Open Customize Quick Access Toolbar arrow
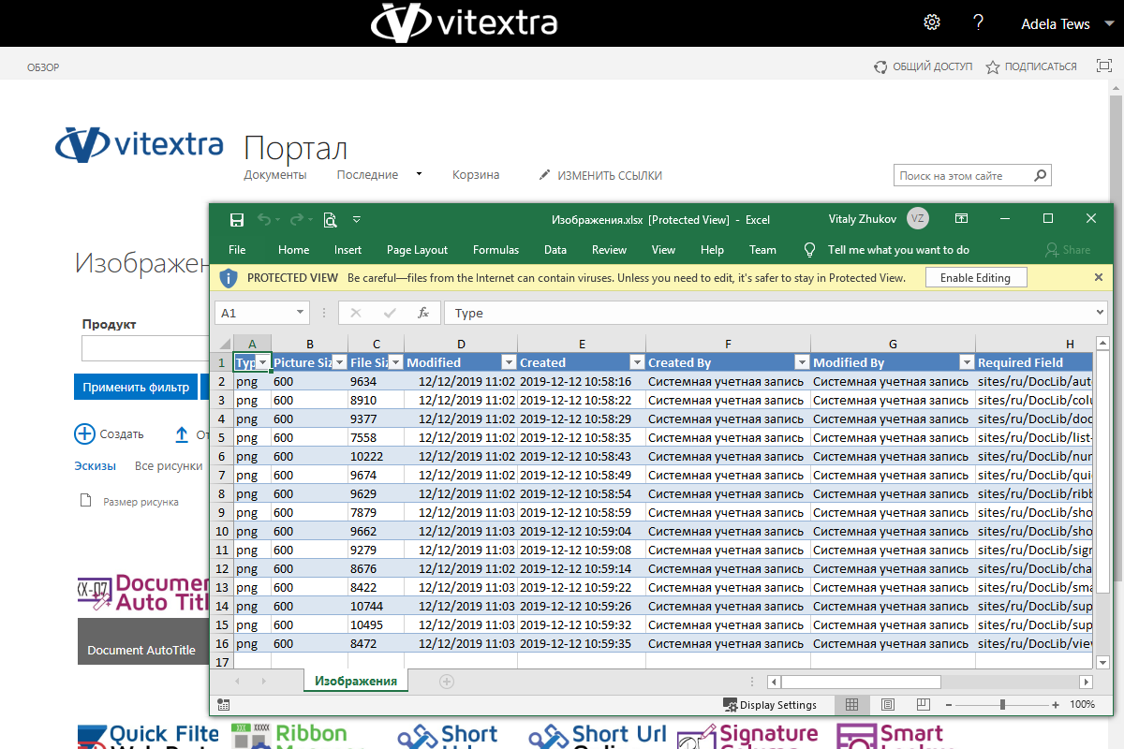 tap(357, 220)
